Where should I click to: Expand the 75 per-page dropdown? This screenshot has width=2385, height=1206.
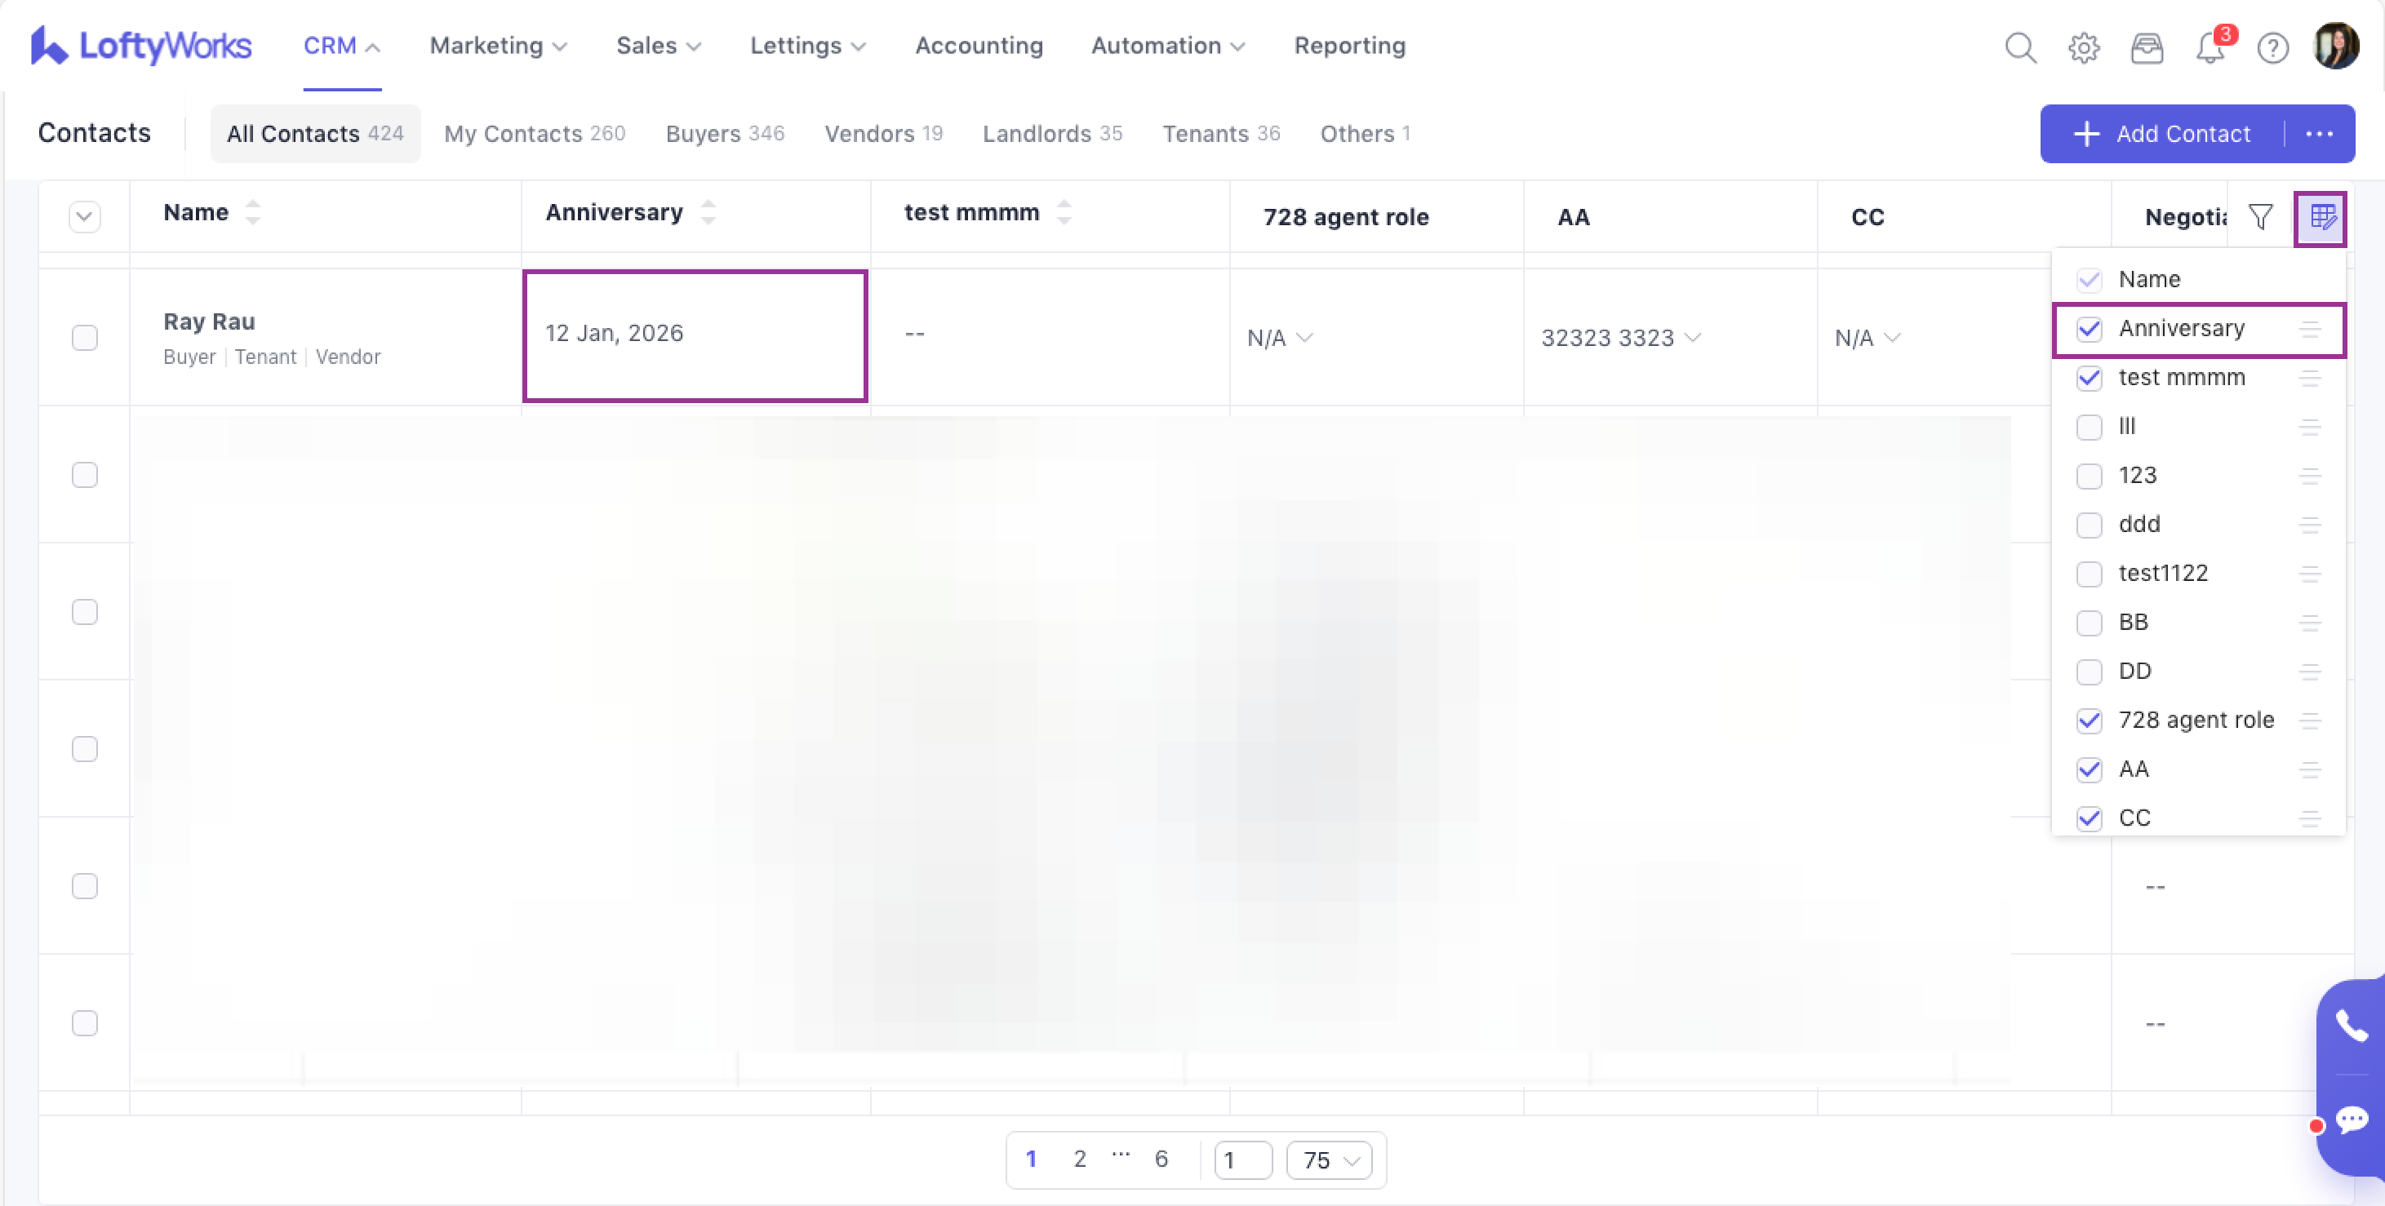coord(1330,1159)
